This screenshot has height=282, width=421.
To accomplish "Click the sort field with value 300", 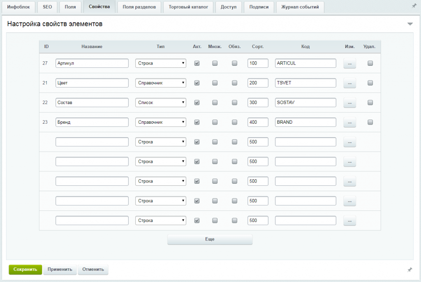I will click(x=258, y=103).
